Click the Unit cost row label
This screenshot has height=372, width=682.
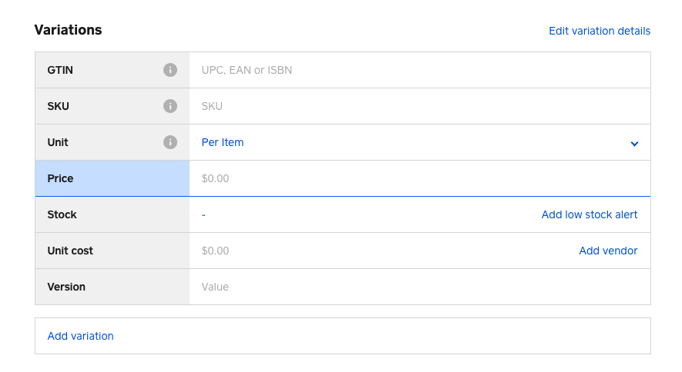point(70,251)
